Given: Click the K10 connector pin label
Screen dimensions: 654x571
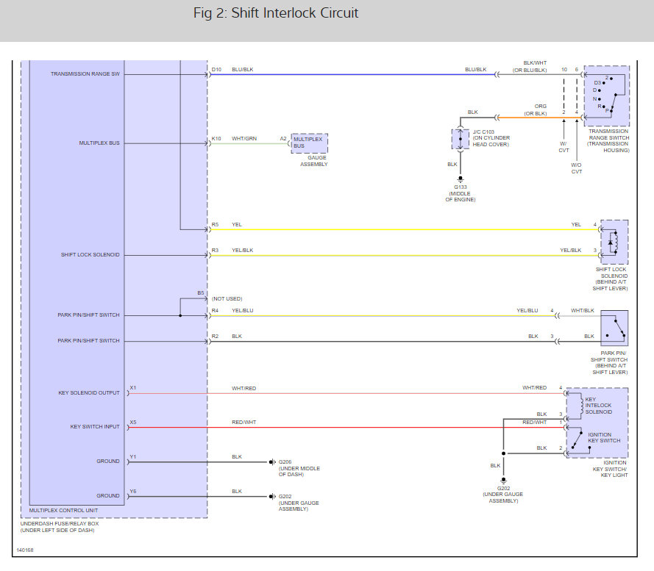Looking at the screenshot, I should pos(216,138).
